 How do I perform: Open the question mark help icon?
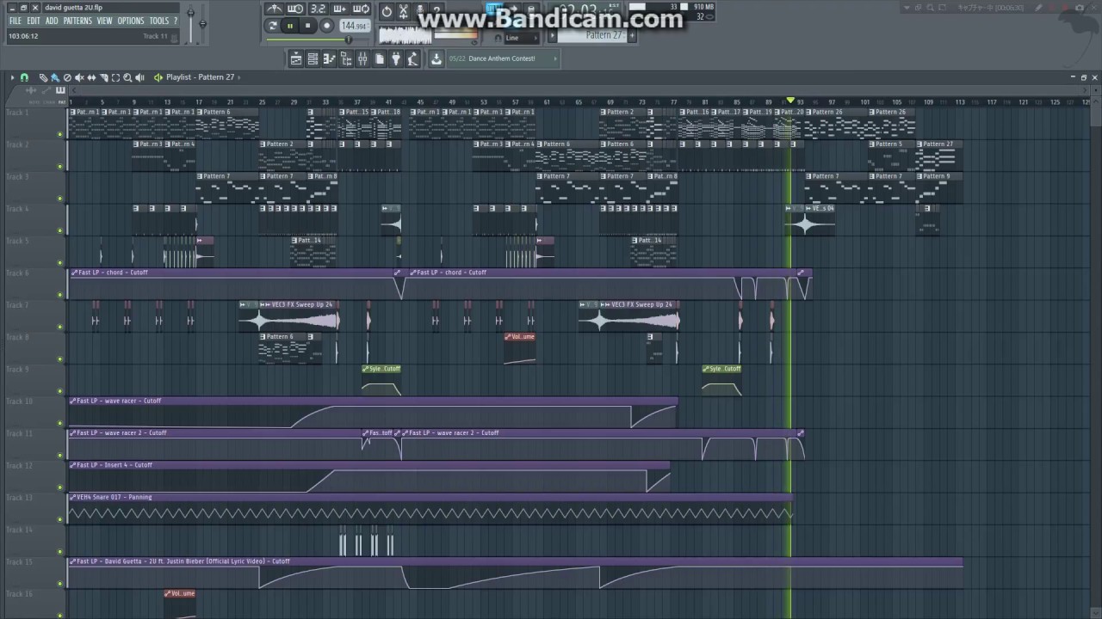click(x=436, y=10)
